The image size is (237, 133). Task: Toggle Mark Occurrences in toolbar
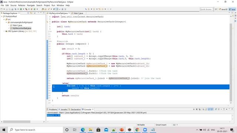(57, 9)
